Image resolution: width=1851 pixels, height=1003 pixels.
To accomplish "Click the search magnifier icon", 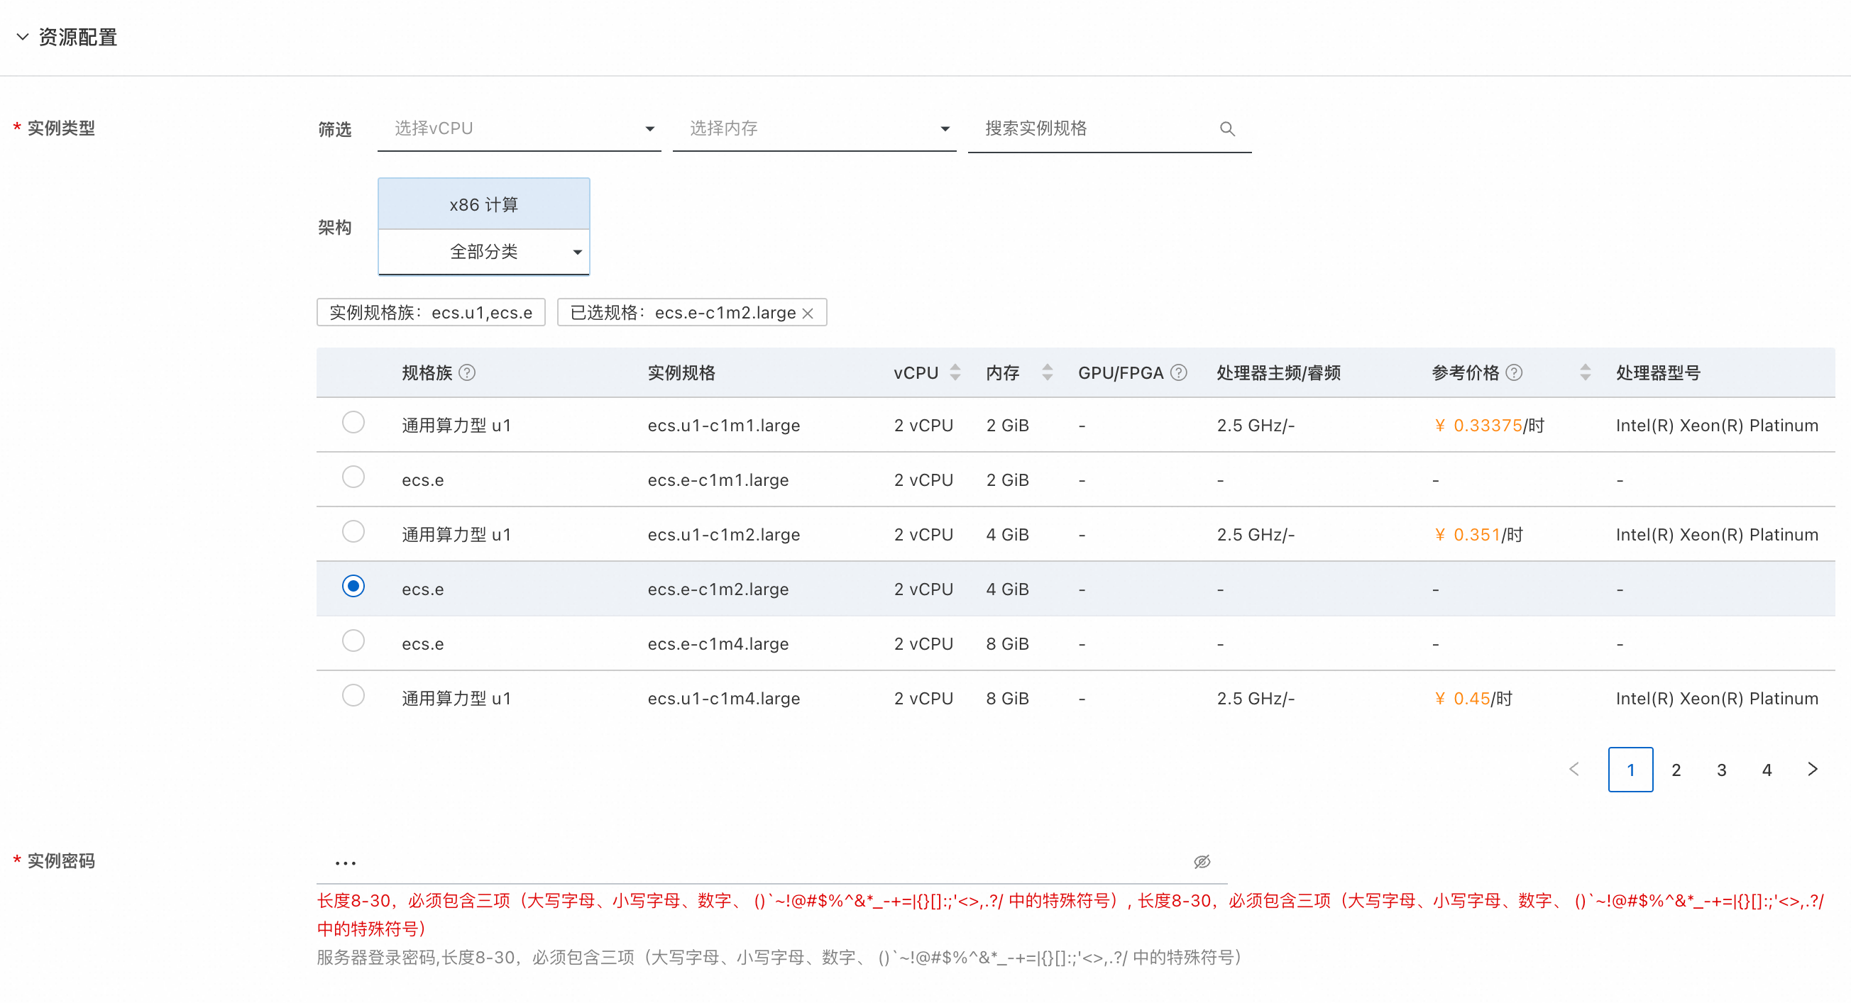I will tap(1226, 128).
